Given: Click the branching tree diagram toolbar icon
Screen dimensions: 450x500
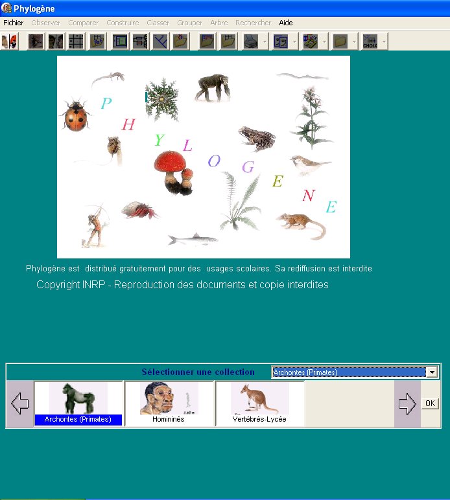Looking at the screenshot, I should coord(160,41).
